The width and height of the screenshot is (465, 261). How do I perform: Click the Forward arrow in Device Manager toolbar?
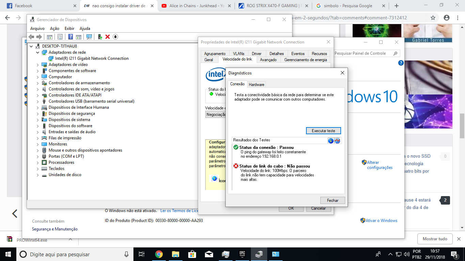click(39, 37)
